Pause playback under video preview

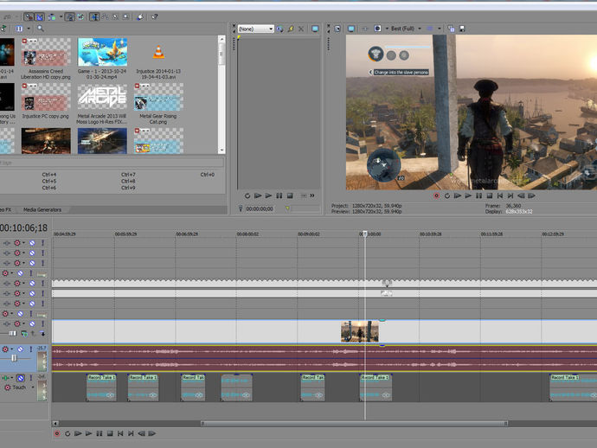pos(478,195)
